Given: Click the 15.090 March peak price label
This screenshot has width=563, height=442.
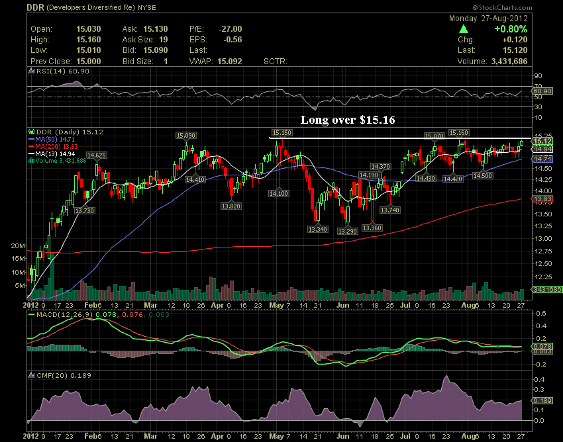Looking at the screenshot, I should coord(186,135).
